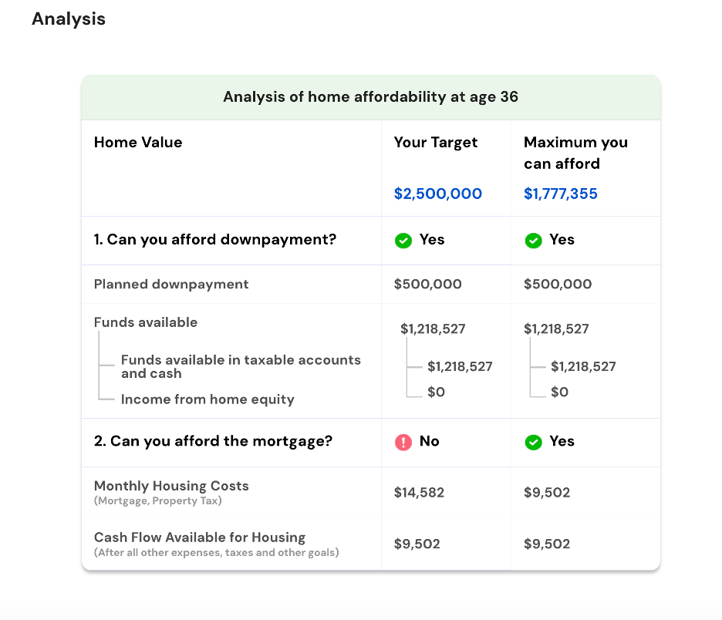Click the green check beside downpayment Yes under Your Target

403,241
